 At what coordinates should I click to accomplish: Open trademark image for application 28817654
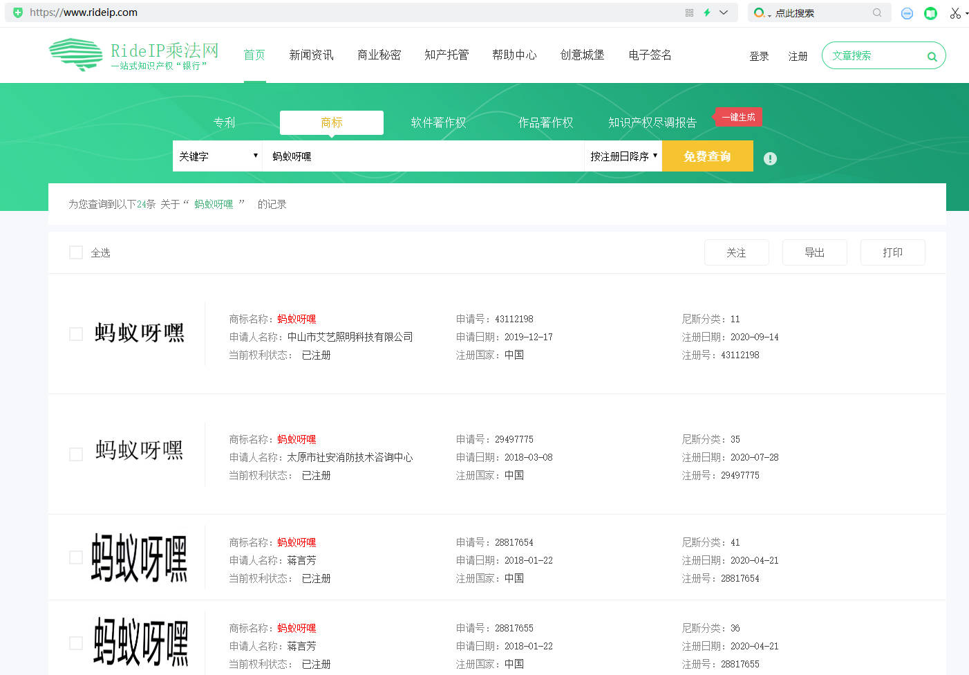140,557
